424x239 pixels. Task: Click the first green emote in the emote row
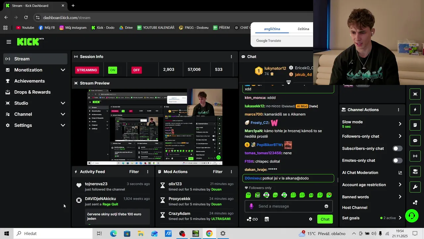(x=248, y=195)
